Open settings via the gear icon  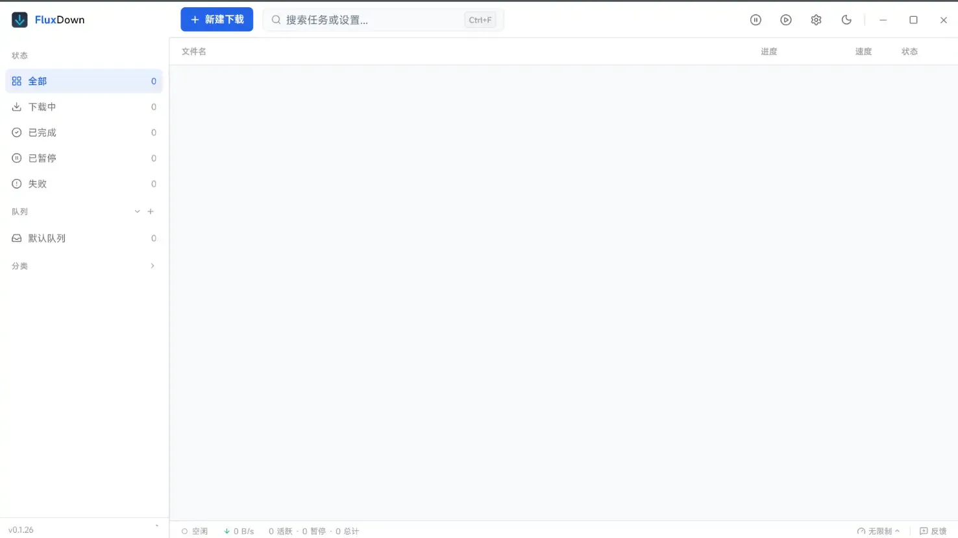816,19
